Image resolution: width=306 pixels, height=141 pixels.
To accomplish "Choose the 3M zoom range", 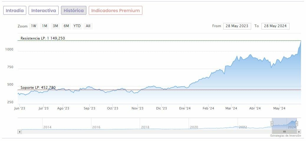I will (55, 26).
